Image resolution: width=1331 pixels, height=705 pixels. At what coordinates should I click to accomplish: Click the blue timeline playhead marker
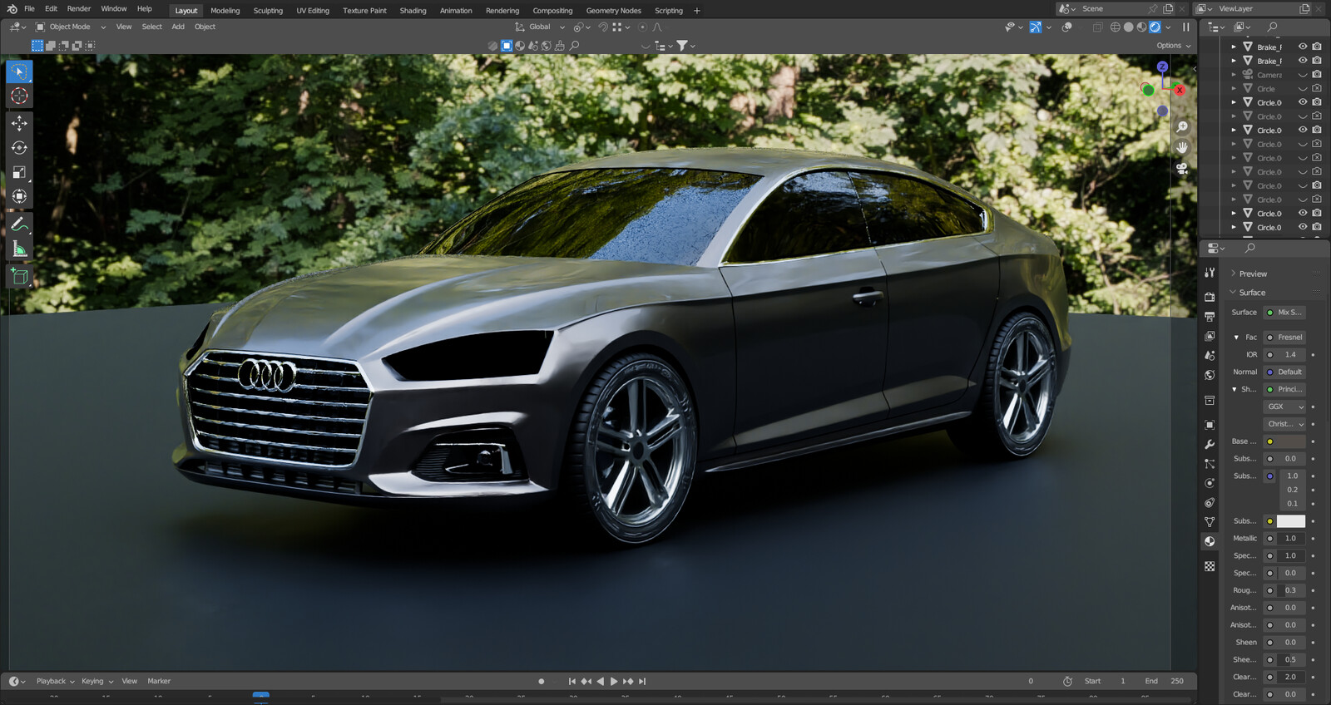(x=260, y=696)
